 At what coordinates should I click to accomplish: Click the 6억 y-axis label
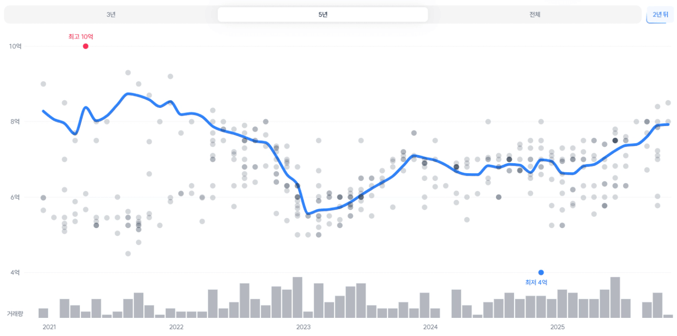pos(15,197)
